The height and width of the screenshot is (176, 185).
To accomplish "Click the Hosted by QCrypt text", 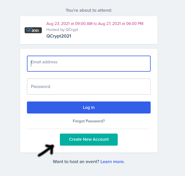I will 62,30.
